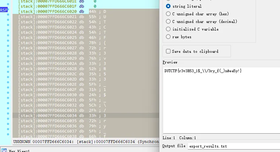Click the Hex View-1 window icon

pos(4,150)
